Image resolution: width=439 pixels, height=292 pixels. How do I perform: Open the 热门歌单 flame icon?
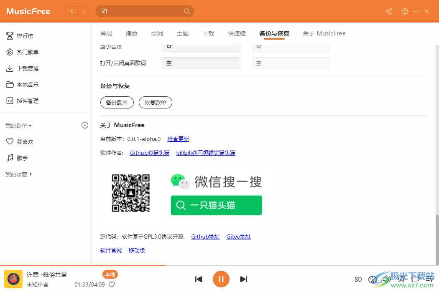coord(10,52)
